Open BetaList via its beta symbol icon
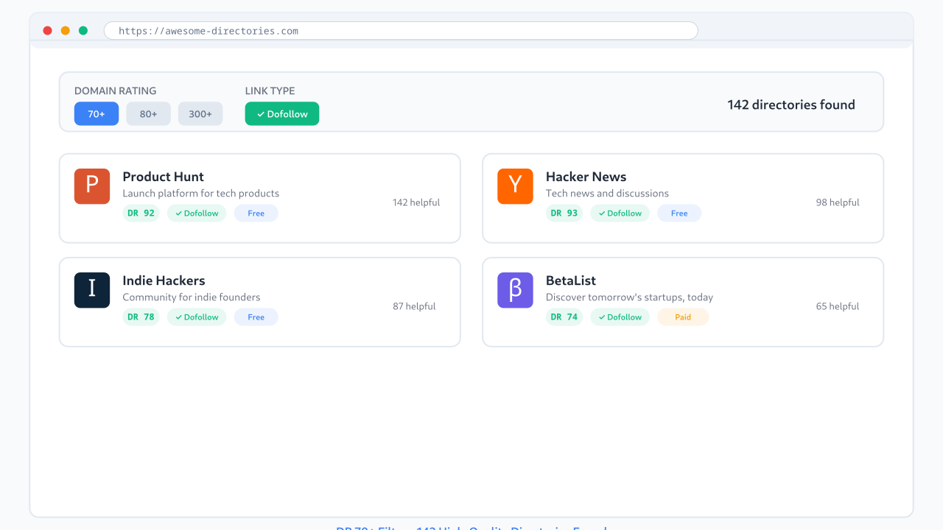Viewport: 943px width, 530px height. 515,290
